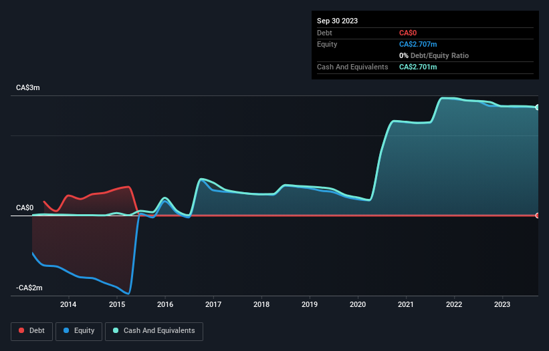Click the 2022 x-axis label
The image size is (549, 351).
(454, 304)
